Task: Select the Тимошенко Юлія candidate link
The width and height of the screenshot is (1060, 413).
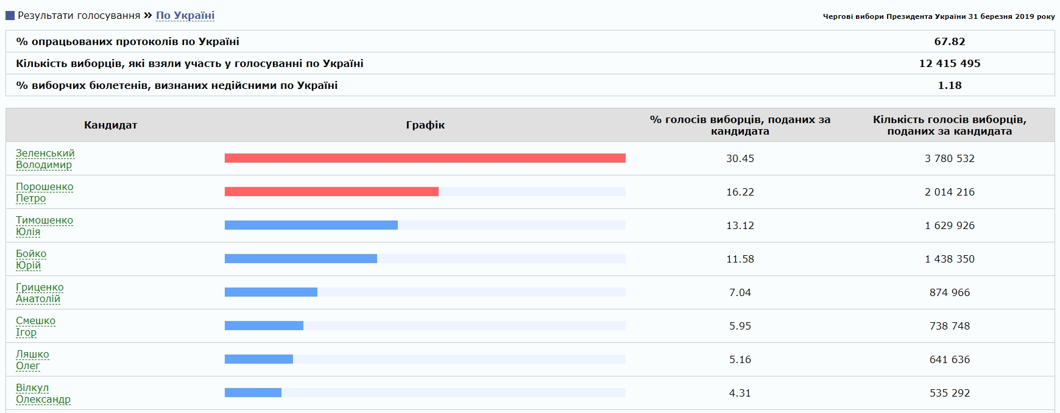Action: pos(44,226)
